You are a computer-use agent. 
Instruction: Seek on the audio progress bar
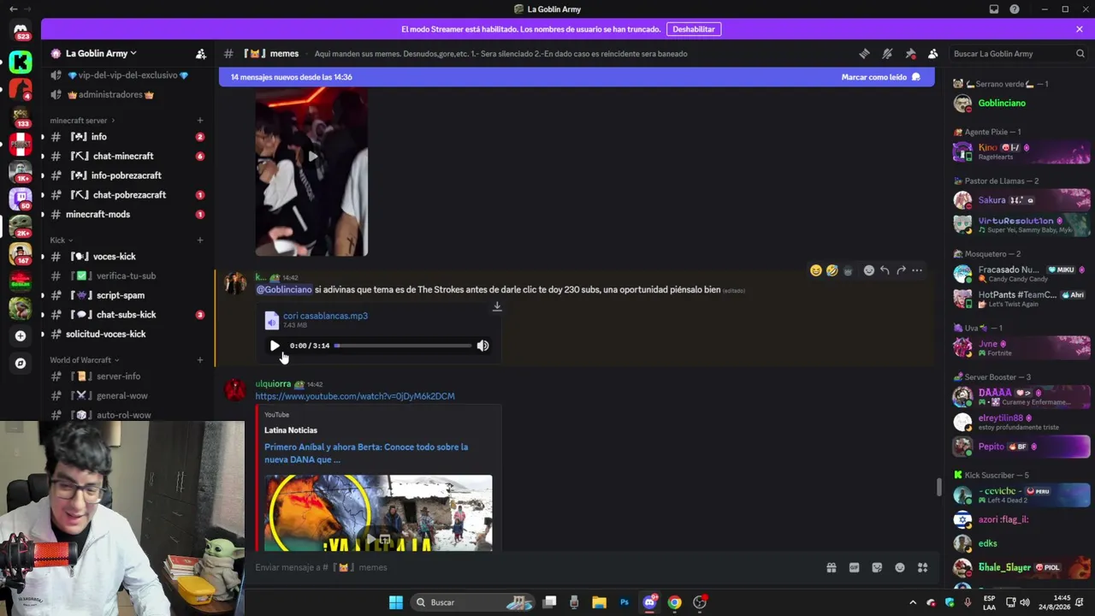point(403,346)
